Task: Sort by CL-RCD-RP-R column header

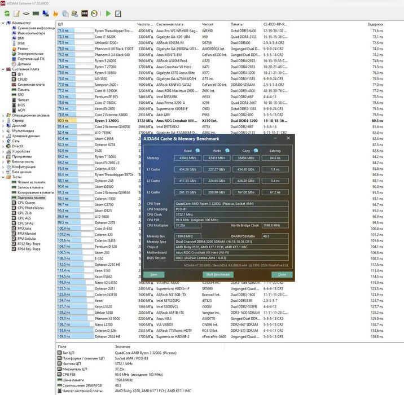Action: tap(275, 24)
